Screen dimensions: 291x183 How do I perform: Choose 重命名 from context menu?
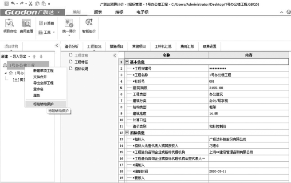coord(38,89)
